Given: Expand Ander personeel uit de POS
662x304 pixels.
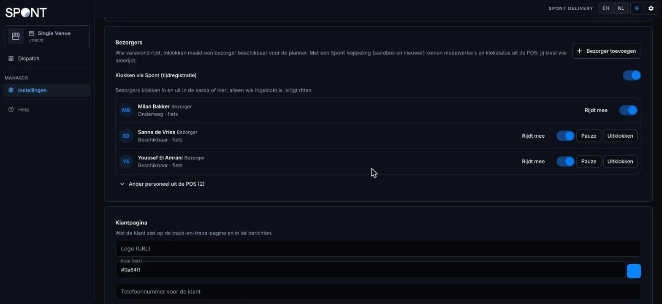Looking at the screenshot, I should [163, 184].
